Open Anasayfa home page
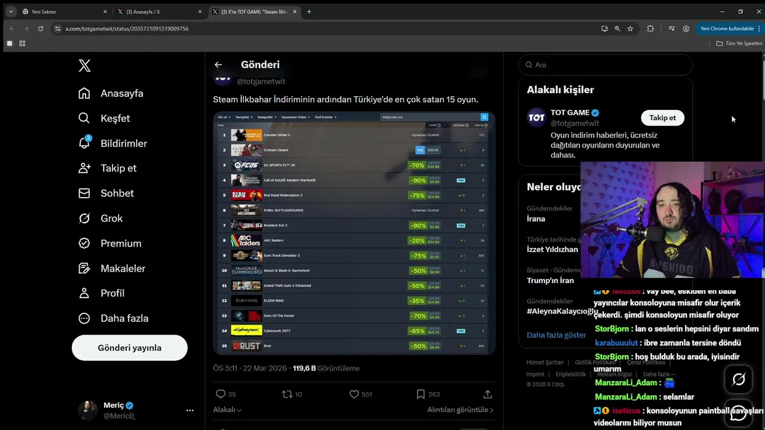Image resolution: width=765 pixels, height=430 pixels. tap(111, 93)
